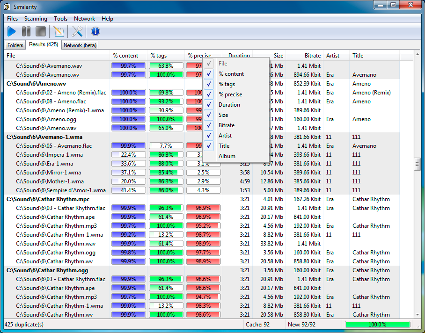425x333 pixels.
Task: Switch to the Folders tab
Action: 15,45
